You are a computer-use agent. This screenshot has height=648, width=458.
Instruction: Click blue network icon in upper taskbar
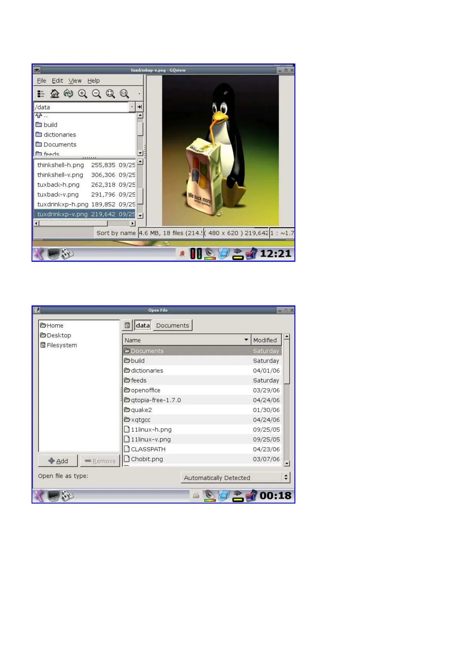(224, 254)
